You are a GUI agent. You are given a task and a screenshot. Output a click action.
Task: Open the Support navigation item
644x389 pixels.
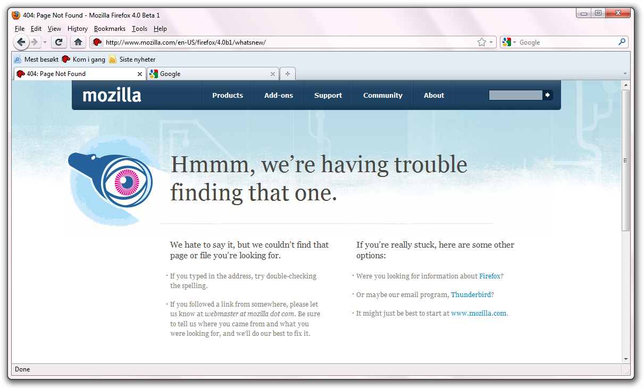tap(328, 96)
